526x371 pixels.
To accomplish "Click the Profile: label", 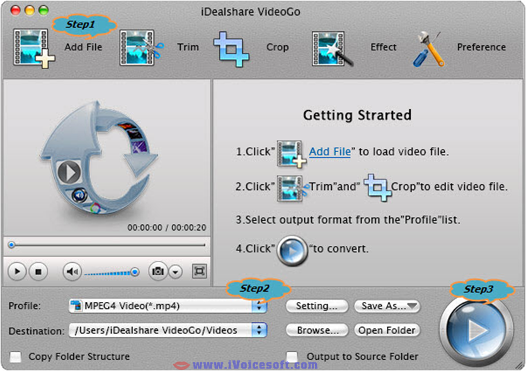I will (25, 306).
